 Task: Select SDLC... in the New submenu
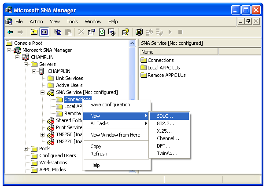tap(169, 116)
